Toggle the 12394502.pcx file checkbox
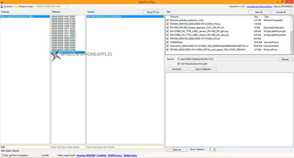The width and height of the screenshot is (294, 158). pyautogui.click(x=168, y=42)
